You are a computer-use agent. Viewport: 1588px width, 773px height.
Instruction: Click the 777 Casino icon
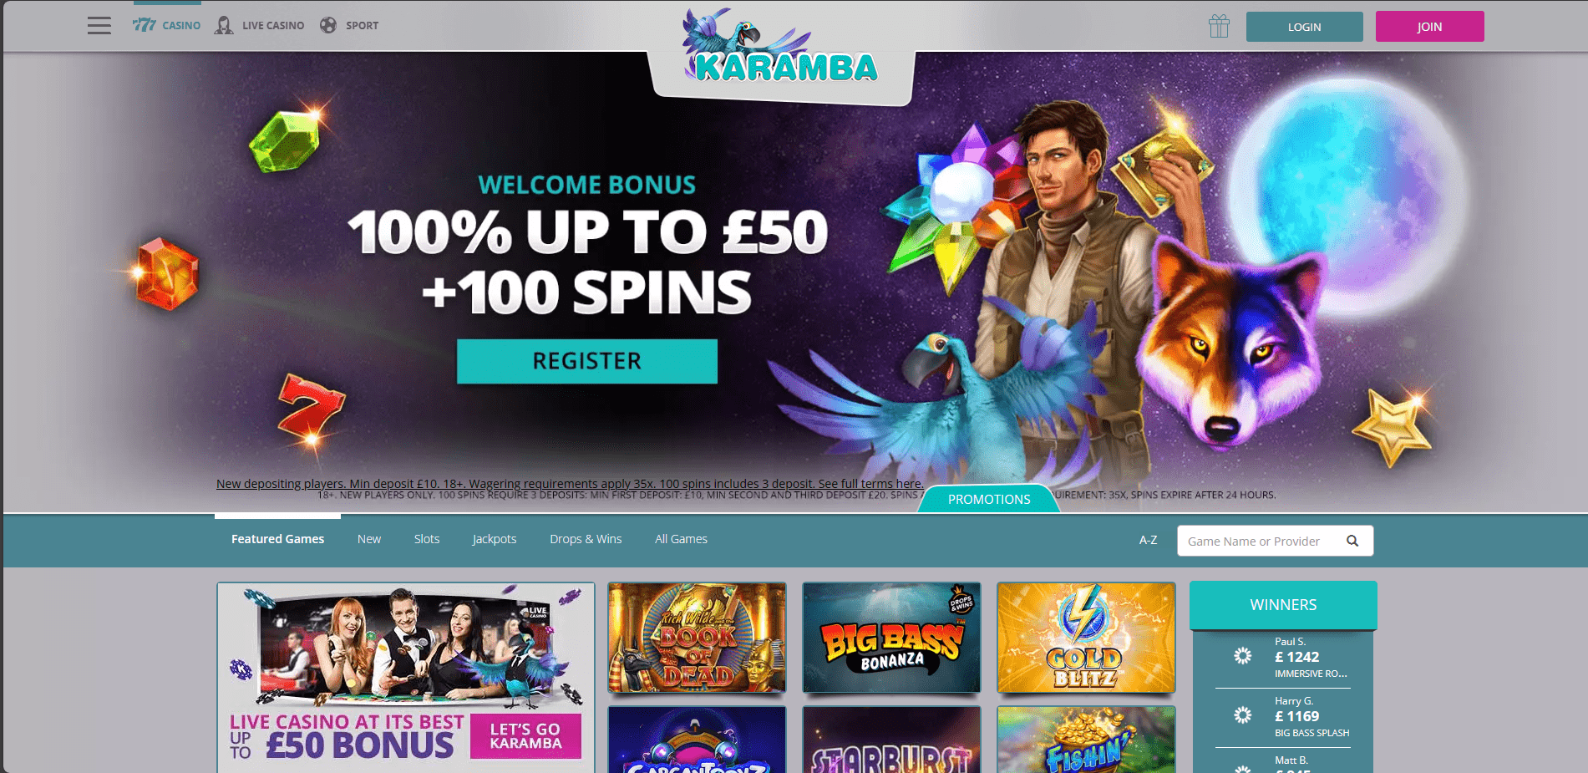point(145,25)
